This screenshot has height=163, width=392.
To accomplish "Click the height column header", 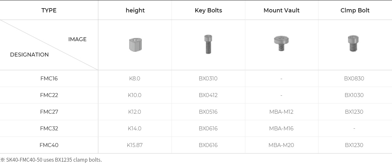I will [135, 10].
